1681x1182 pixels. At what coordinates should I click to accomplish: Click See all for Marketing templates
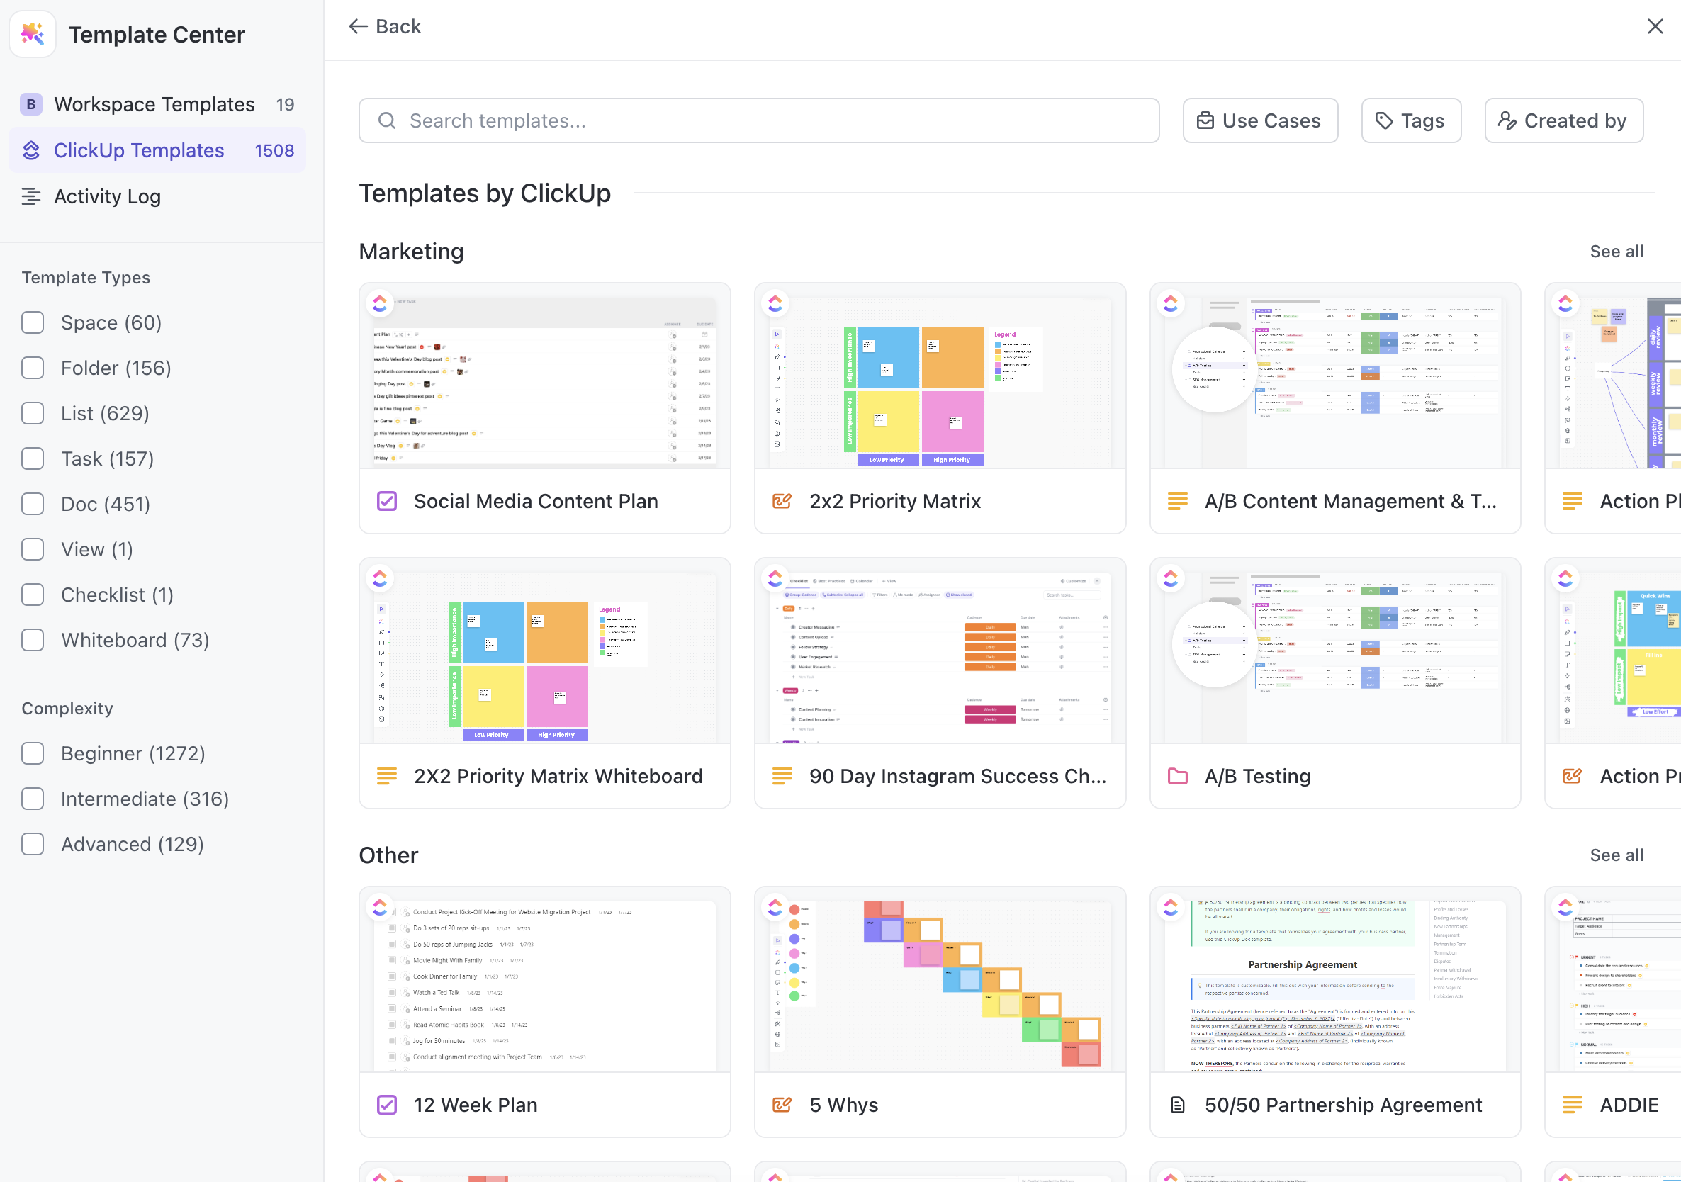(1617, 251)
